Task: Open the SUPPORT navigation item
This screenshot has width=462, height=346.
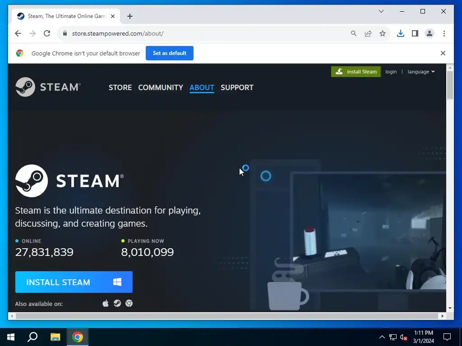Action: click(x=237, y=87)
